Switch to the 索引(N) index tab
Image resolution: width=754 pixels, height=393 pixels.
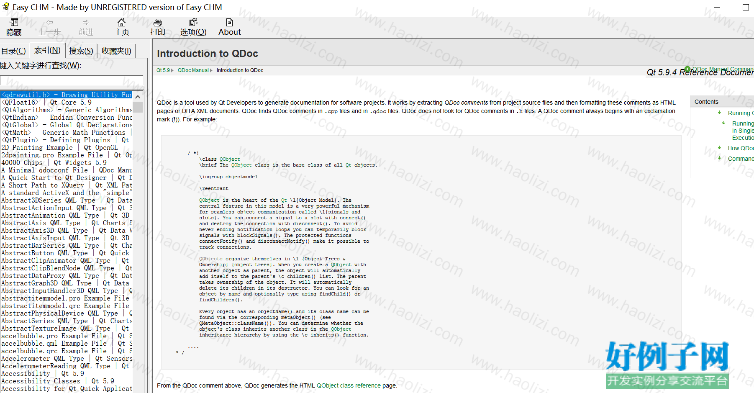coord(47,50)
